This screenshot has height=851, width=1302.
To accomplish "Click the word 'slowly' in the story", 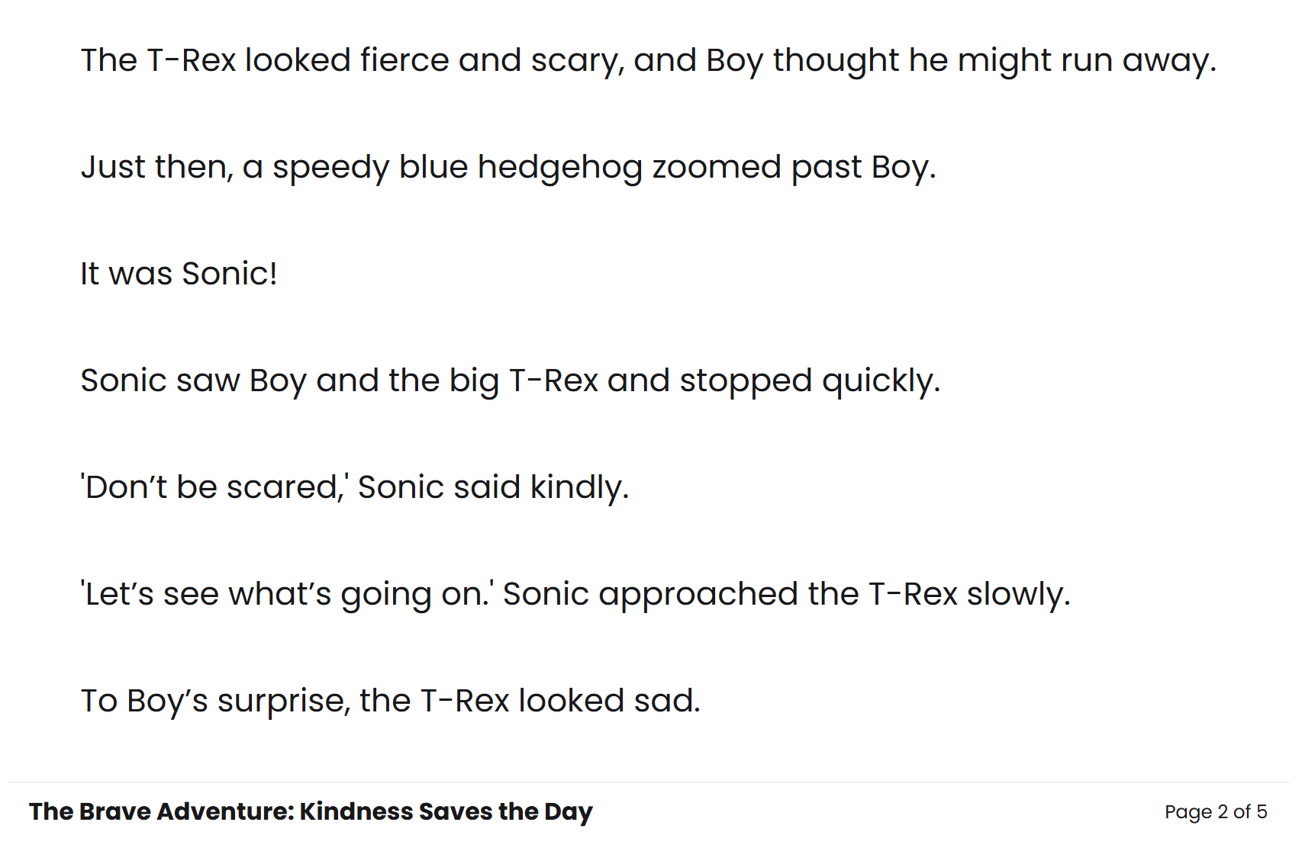I will coord(1017,594).
